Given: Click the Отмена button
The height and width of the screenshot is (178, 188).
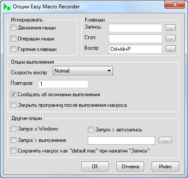Looking at the screenshot, I should 130,167.
